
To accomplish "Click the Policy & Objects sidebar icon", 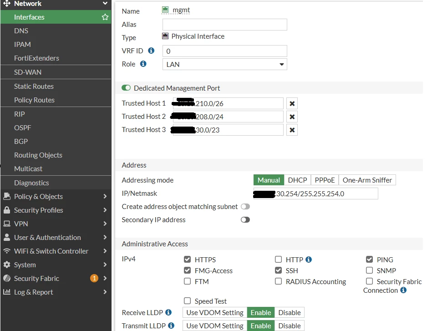I will coord(7,196).
